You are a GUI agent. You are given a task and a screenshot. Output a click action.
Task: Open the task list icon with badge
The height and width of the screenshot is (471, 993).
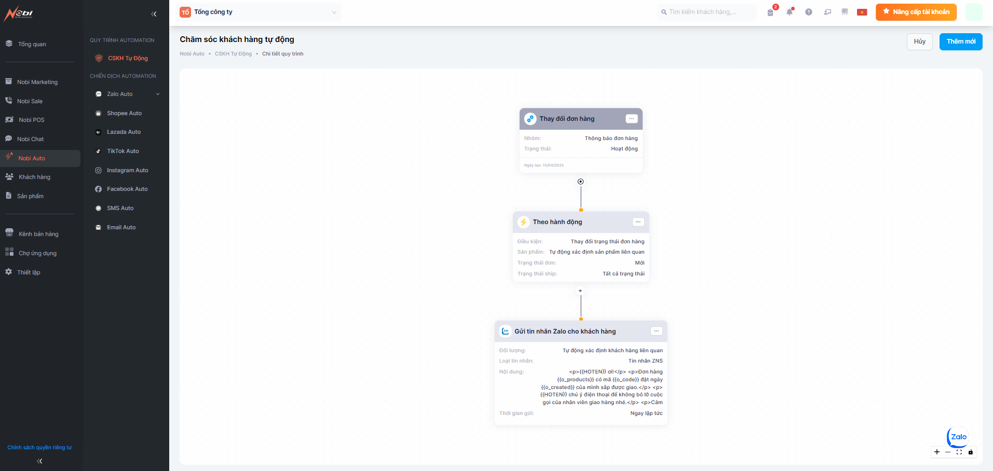770,12
